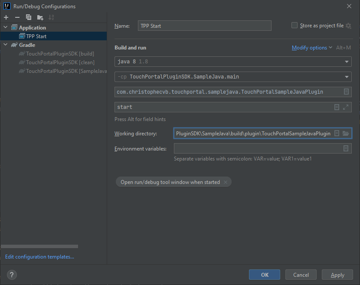The image size is (360, 285).
Task: Remove the selected configuration
Action: coord(17,17)
